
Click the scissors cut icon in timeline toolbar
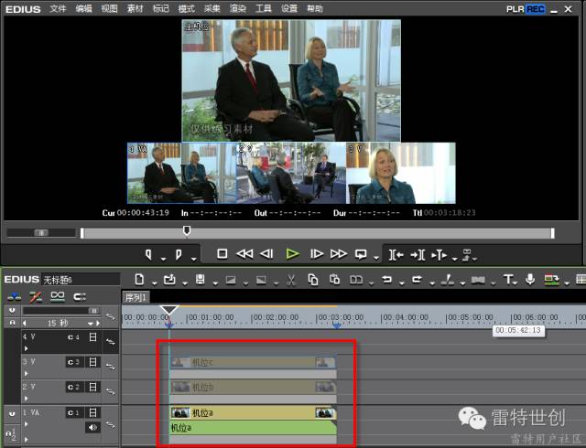click(290, 279)
